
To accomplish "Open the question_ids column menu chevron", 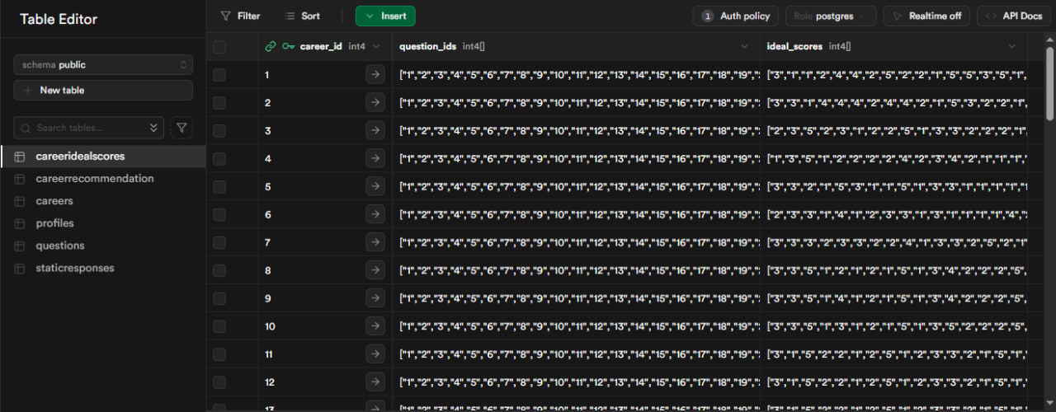I will [745, 47].
